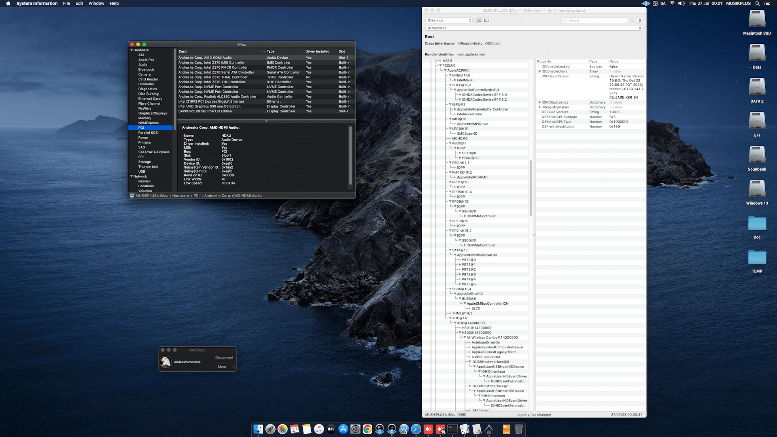Click Search field in IORegistryExplorer
The image size is (777, 437).
594,20
